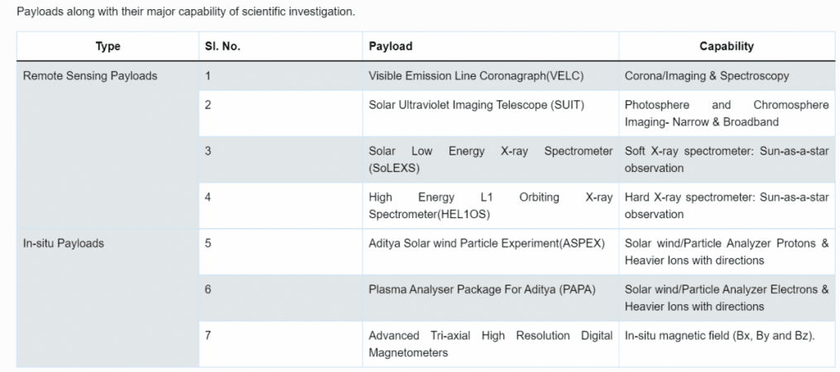Image resolution: width=840 pixels, height=372 pixels.
Task: Click Solar Ultraviolet Imaging Telescope (SUIT) text
Action: (476, 105)
